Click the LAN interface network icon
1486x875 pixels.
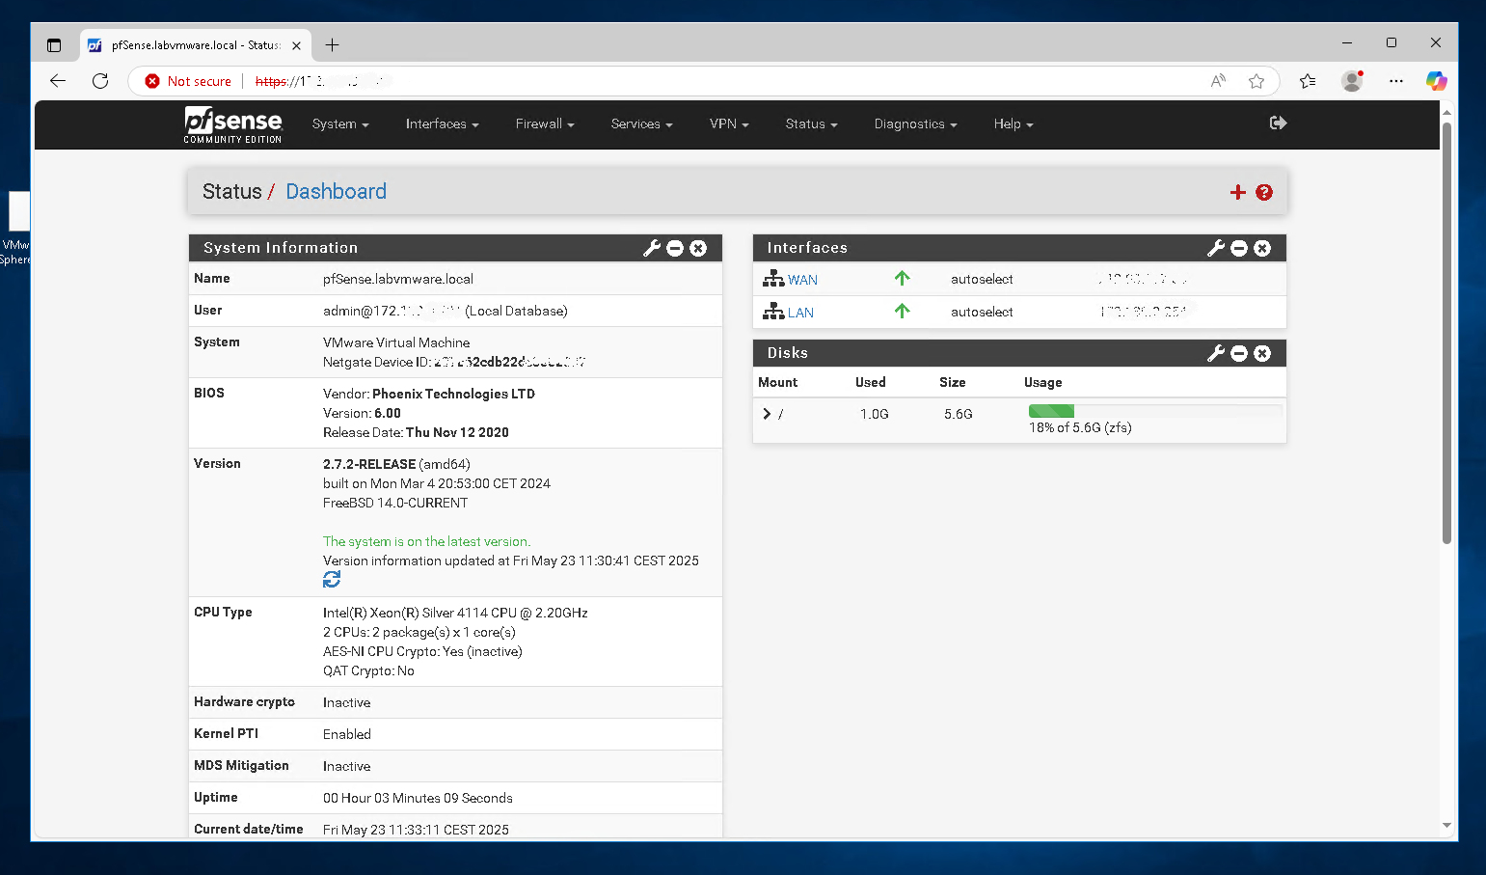coord(773,311)
